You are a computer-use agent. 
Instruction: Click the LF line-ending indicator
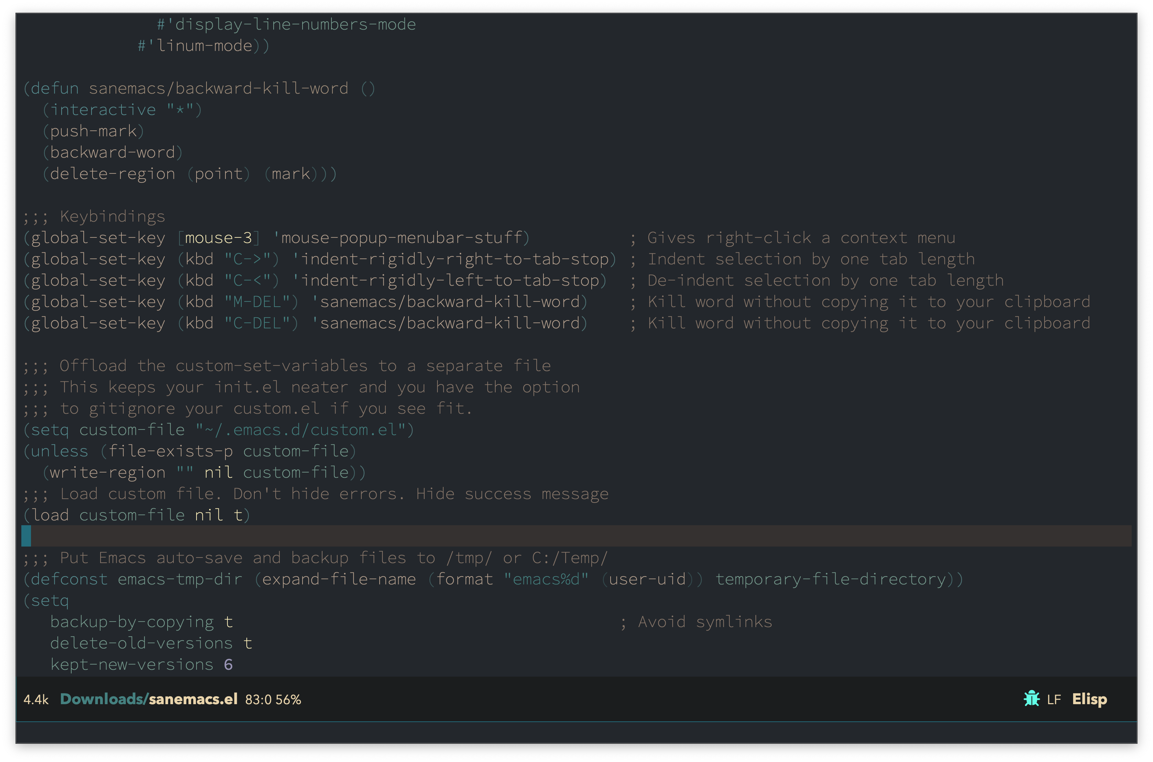tap(1054, 700)
